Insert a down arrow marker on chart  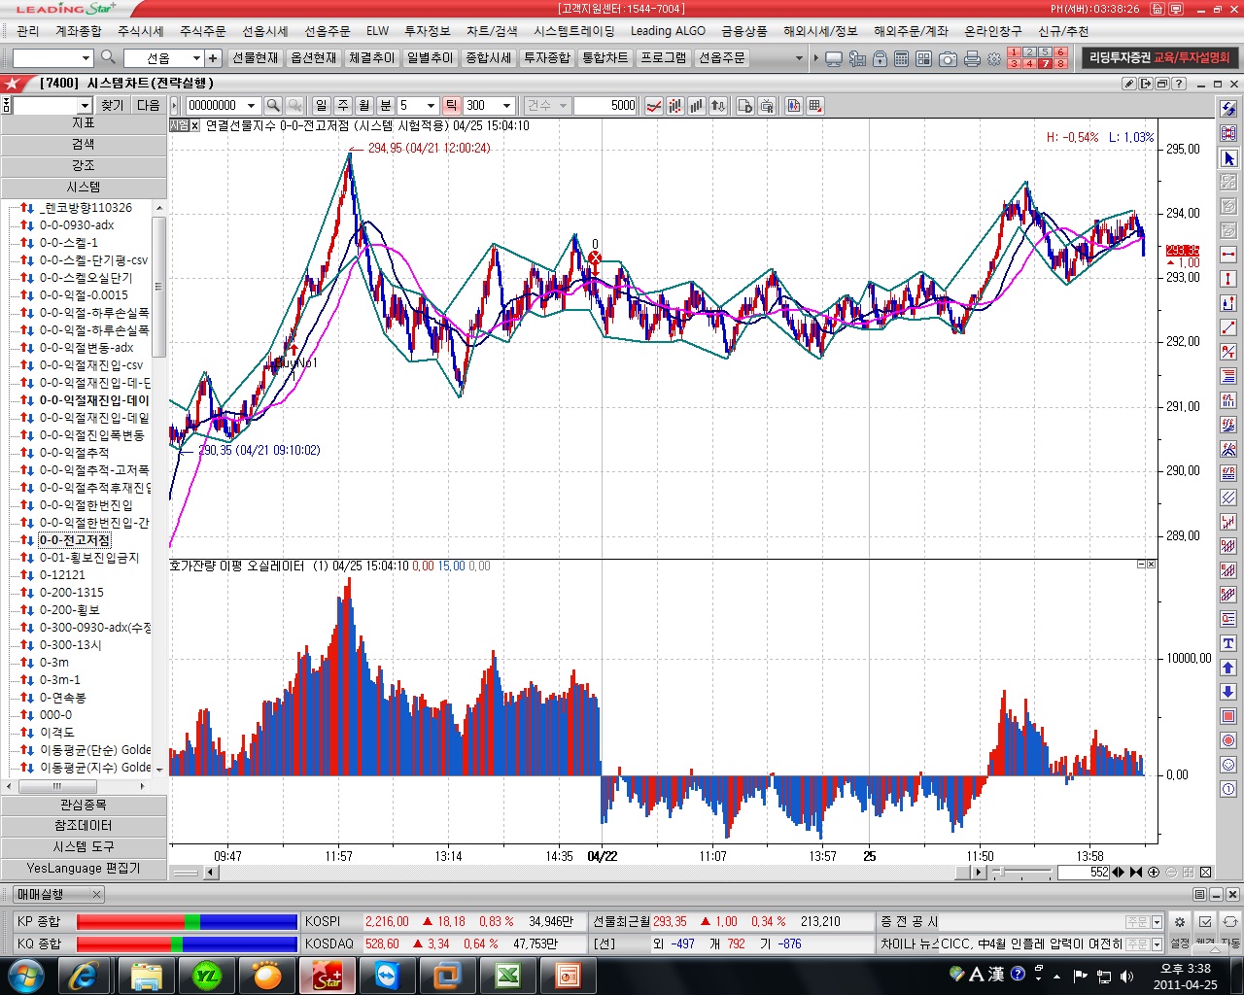tap(1228, 692)
